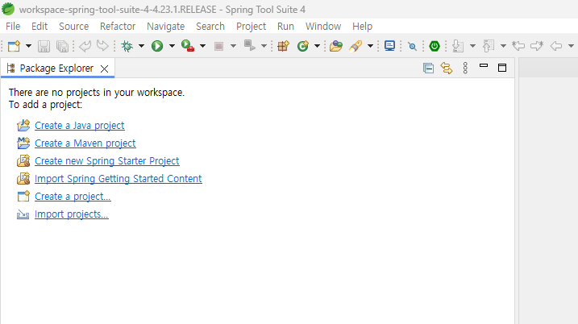Screen dimensions: 578x324
Task: Click the Undo arrow icon
Action: click(85, 46)
